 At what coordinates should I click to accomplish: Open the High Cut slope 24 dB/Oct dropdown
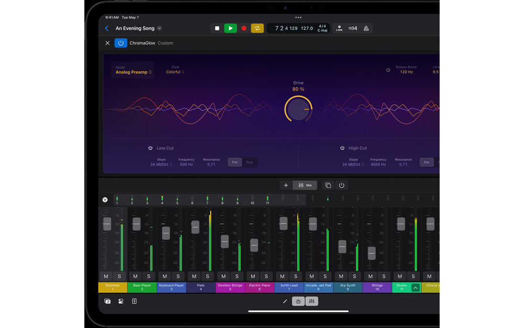click(x=353, y=165)
